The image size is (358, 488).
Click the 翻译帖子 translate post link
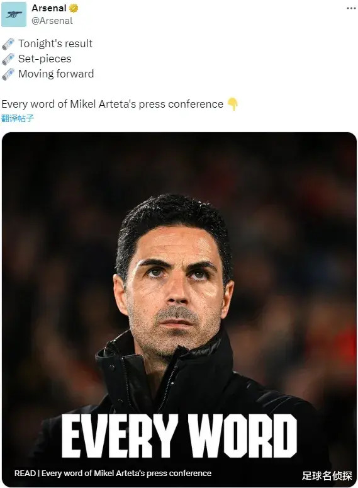pyautogui.click(x=18, y=118)
